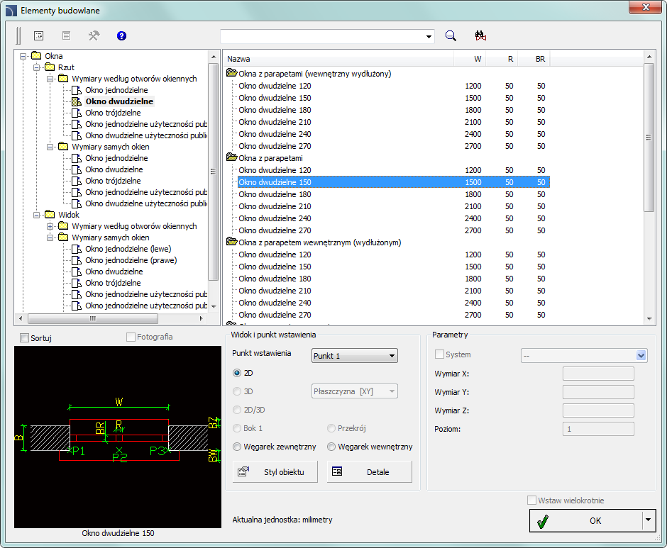This screenshot has width=667, height=548.
Task: Click the BR column header
Action: pos(534,59)
